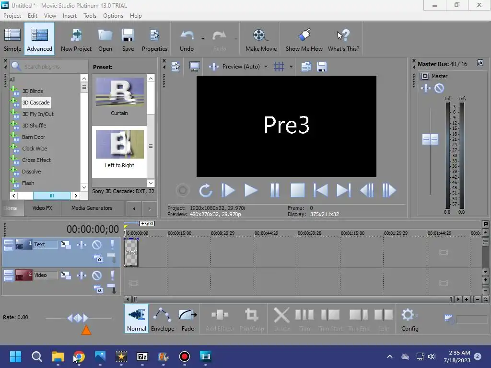The width and height of the screenshot is (491, 368).
Task: Open the Project menu
Action: coord(12,16)
